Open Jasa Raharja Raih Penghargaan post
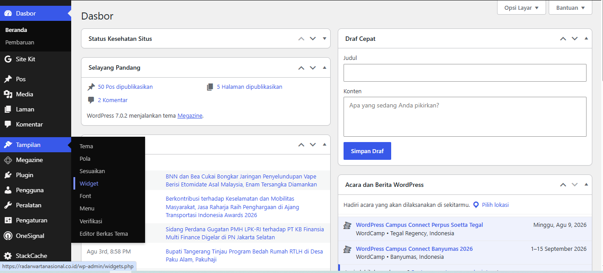The image size is (603, 273). tap(232, 207)
